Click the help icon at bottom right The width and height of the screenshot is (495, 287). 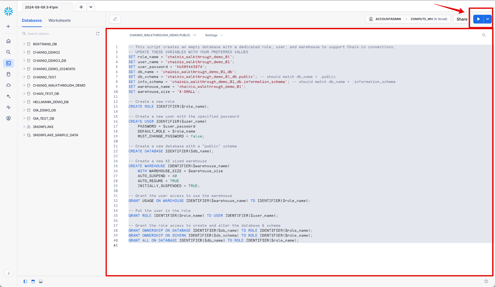[x=486, y=281]
